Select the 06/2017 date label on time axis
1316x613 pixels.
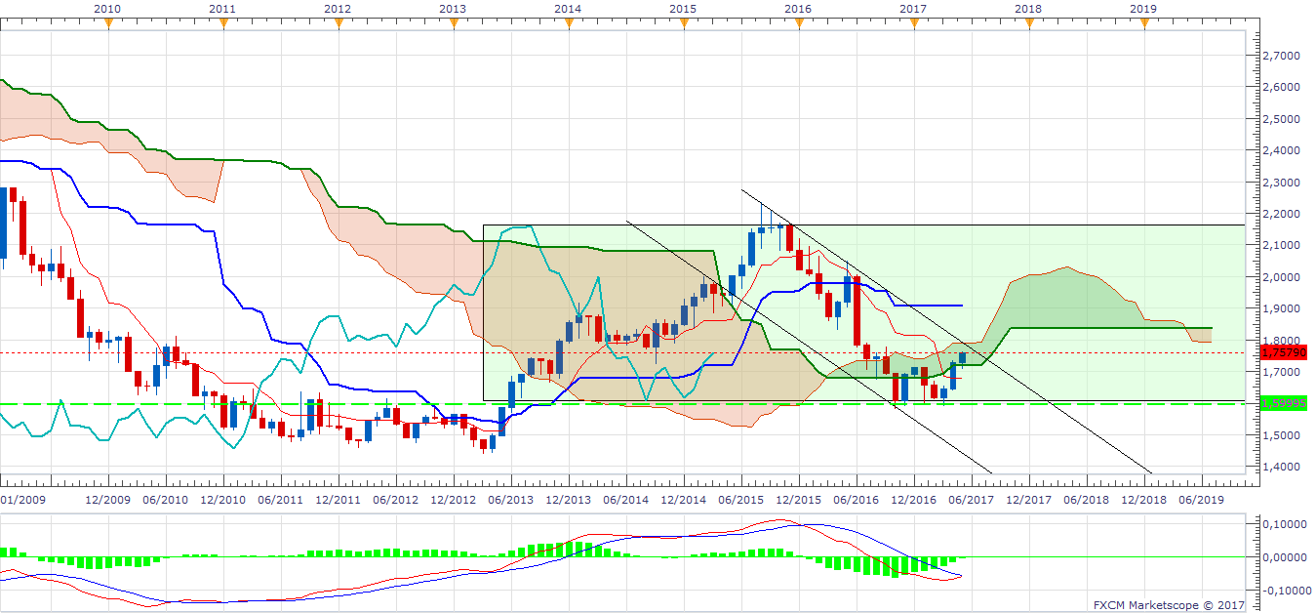[971, 499]
